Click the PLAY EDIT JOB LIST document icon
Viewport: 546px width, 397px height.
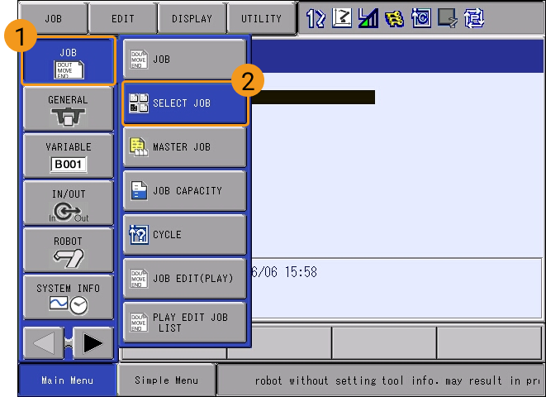point(139,323)
